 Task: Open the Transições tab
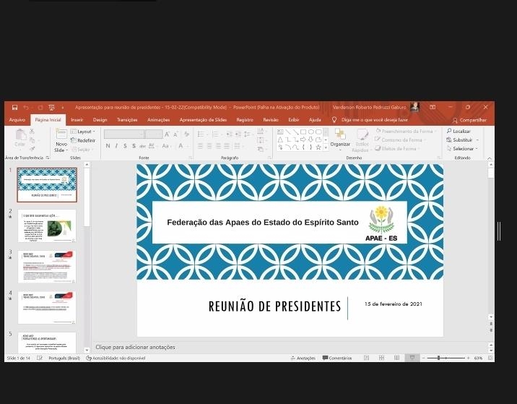pos(127,120)
